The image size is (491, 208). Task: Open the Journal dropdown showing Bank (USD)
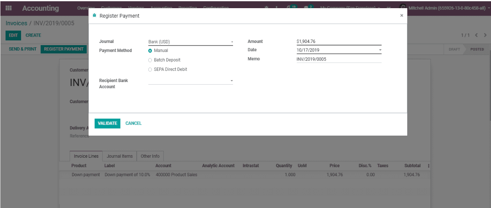pos(190,42)
